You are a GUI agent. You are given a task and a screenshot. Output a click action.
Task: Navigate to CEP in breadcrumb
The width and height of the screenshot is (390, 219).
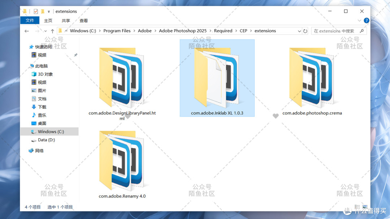click(x=243, y=31)
